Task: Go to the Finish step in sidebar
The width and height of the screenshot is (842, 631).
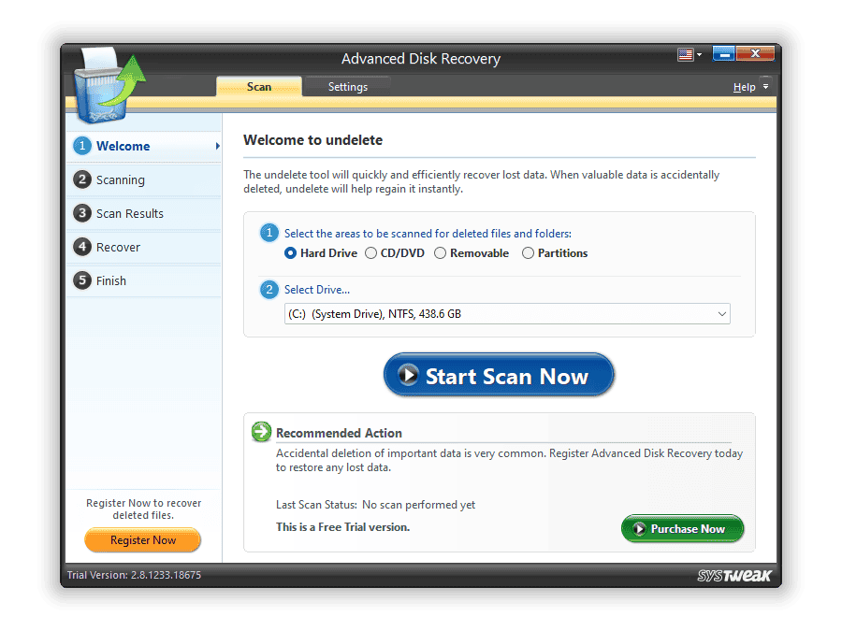Action: click(x=144, y=280)
